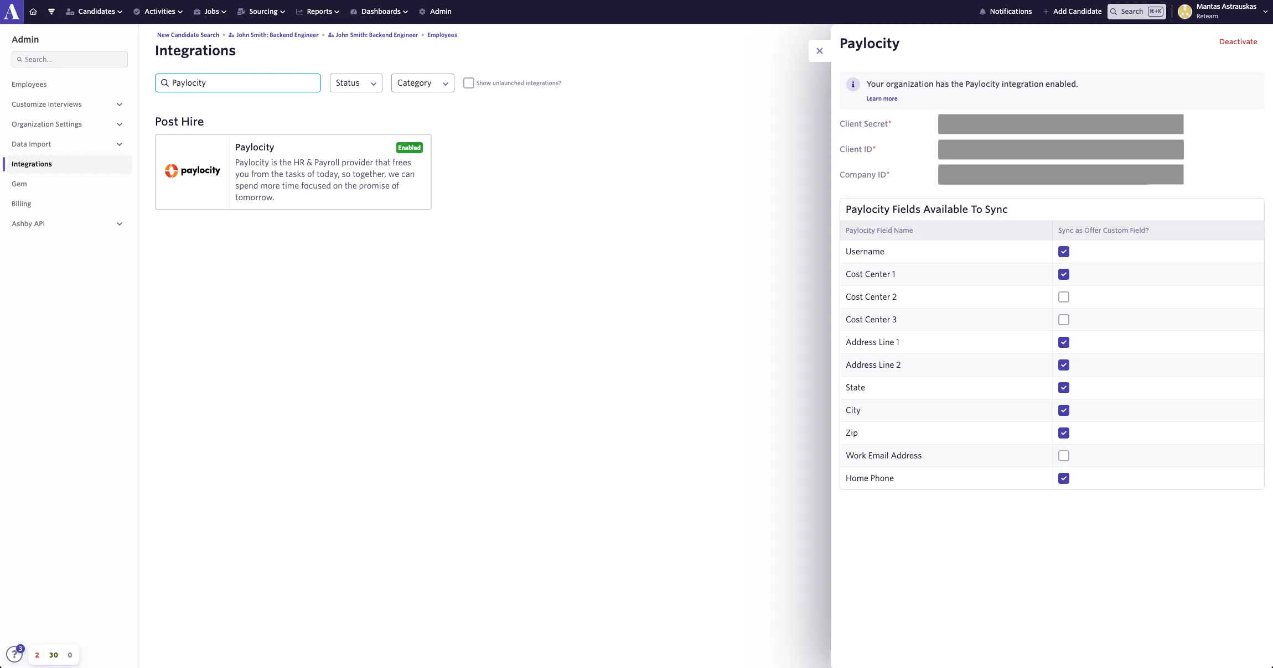Uncheck the Zip sync checkbox
Viewport: 1273px width, 668px height.
[1064, 433]
